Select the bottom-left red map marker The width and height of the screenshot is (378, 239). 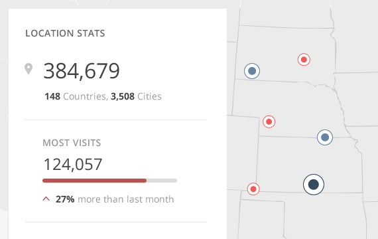coord(253,189)
